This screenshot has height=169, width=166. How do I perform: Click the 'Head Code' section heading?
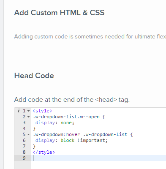pos(34,76)
